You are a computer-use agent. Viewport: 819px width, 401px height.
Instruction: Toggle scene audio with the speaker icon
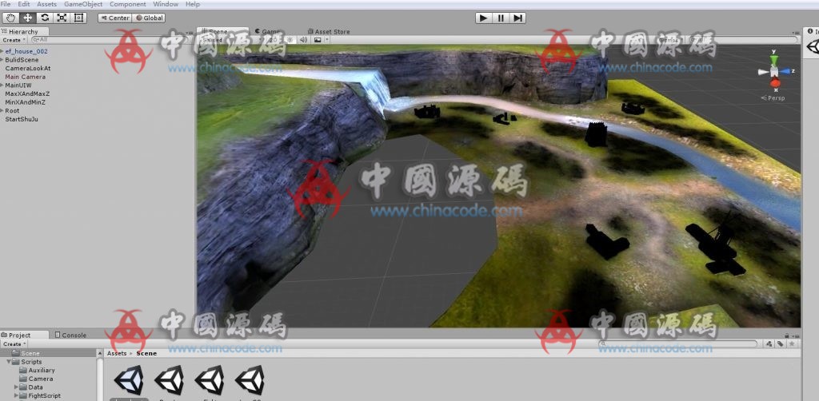tap(303, 40)
